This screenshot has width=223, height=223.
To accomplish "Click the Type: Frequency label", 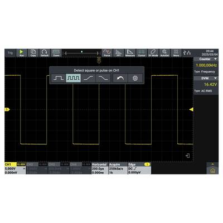I will [x=205, y=72].
